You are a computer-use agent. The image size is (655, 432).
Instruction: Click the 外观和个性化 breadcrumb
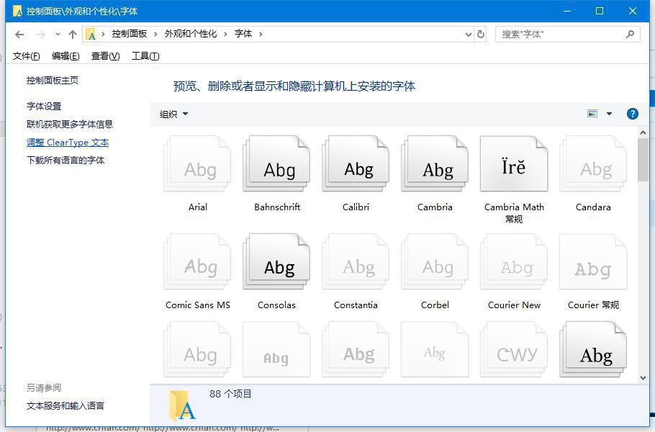coord(191,34)
